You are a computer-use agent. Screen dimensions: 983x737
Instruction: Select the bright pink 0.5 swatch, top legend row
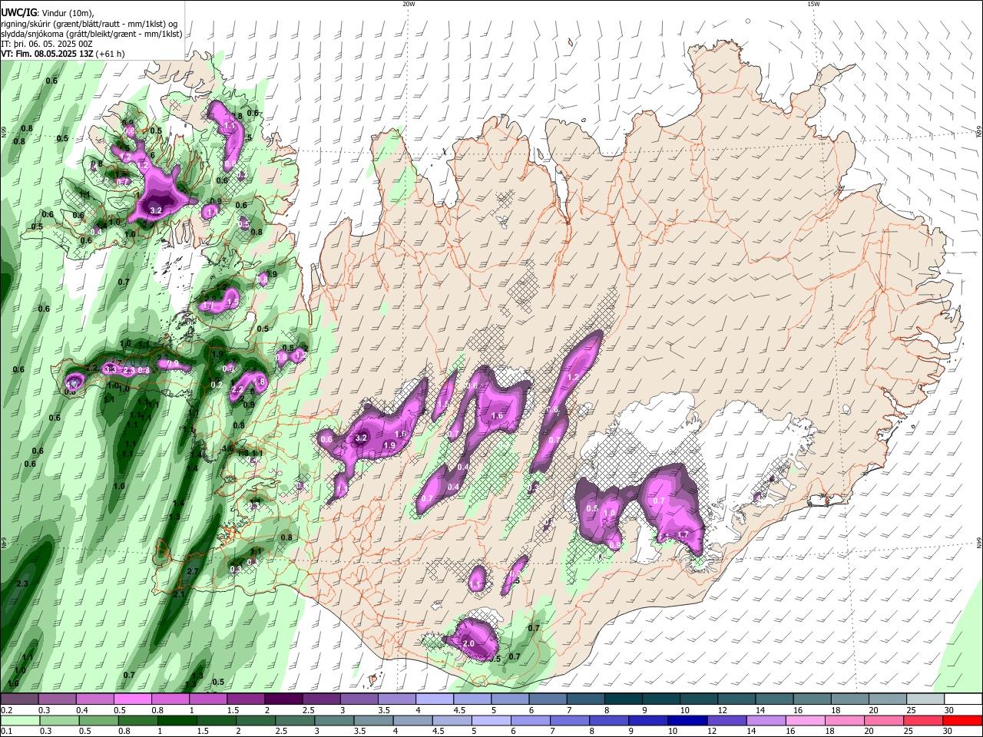tap(132, 699)
